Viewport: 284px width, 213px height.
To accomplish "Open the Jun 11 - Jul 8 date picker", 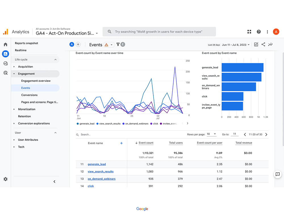I will tap(236, 45).
